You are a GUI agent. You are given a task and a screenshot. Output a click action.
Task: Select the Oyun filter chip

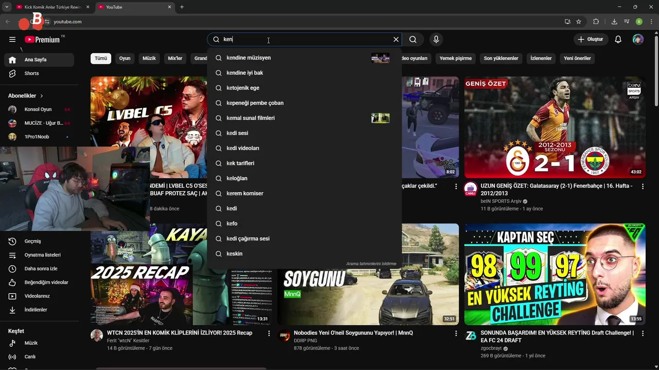click(125, 59)
